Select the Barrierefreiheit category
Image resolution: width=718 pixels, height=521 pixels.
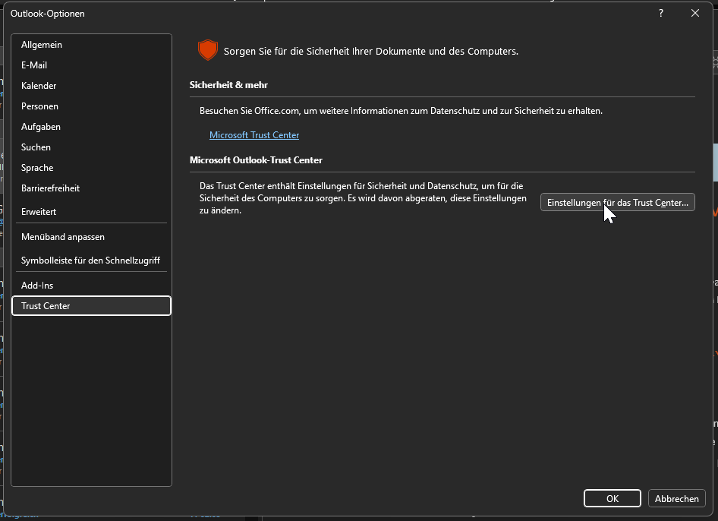(x=50, y=188)
